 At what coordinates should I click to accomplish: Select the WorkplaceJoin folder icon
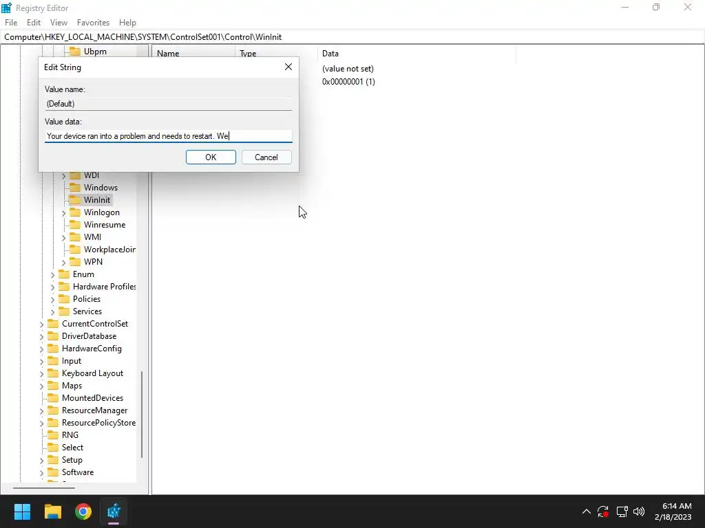[75, 249]
